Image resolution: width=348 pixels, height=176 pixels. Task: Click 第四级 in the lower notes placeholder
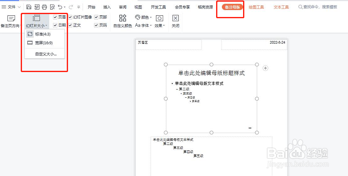click(188, 152)
